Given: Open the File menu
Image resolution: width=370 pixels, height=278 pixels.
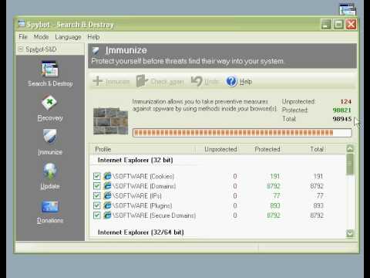Looking at the screenshot, I should [23, 37].
